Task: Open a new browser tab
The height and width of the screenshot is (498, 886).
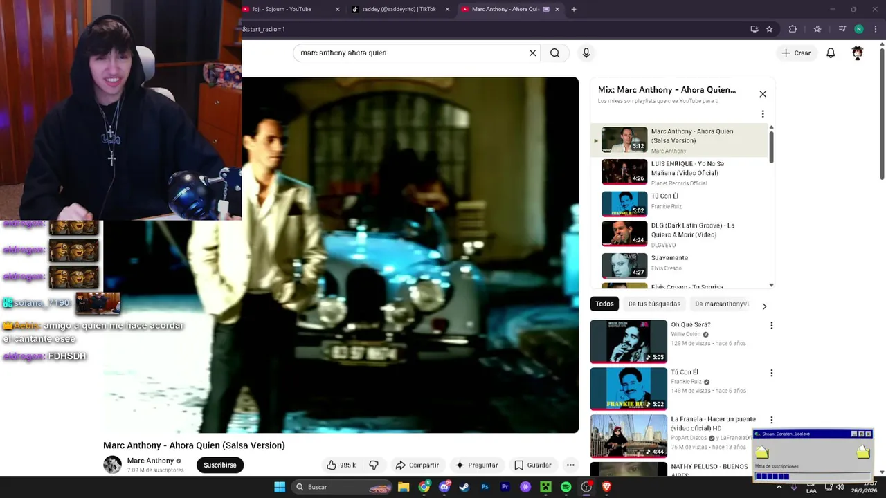Action: [573, 9]
